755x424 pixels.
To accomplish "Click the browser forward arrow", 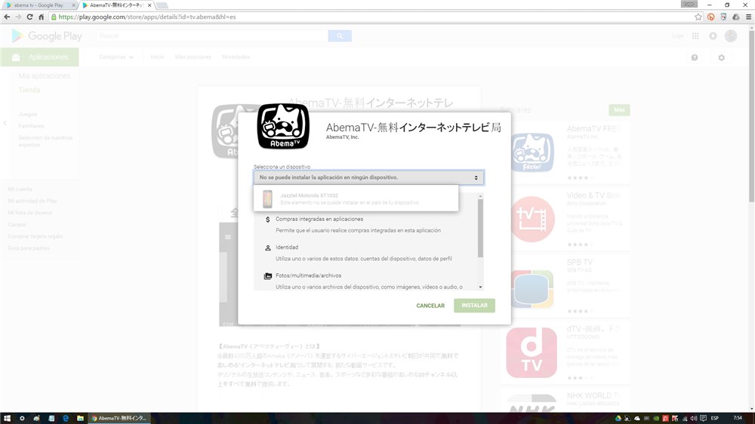I will pyautogui.click(x=18, y=17).
